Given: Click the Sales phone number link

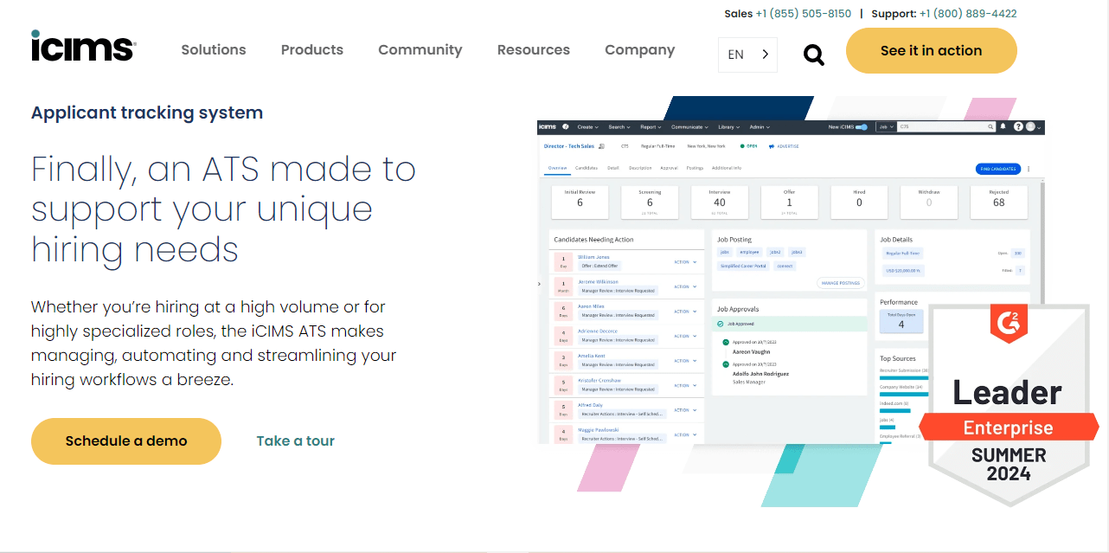Looking at the screenshot, I should pyautogui.click(x=804, y=14).
